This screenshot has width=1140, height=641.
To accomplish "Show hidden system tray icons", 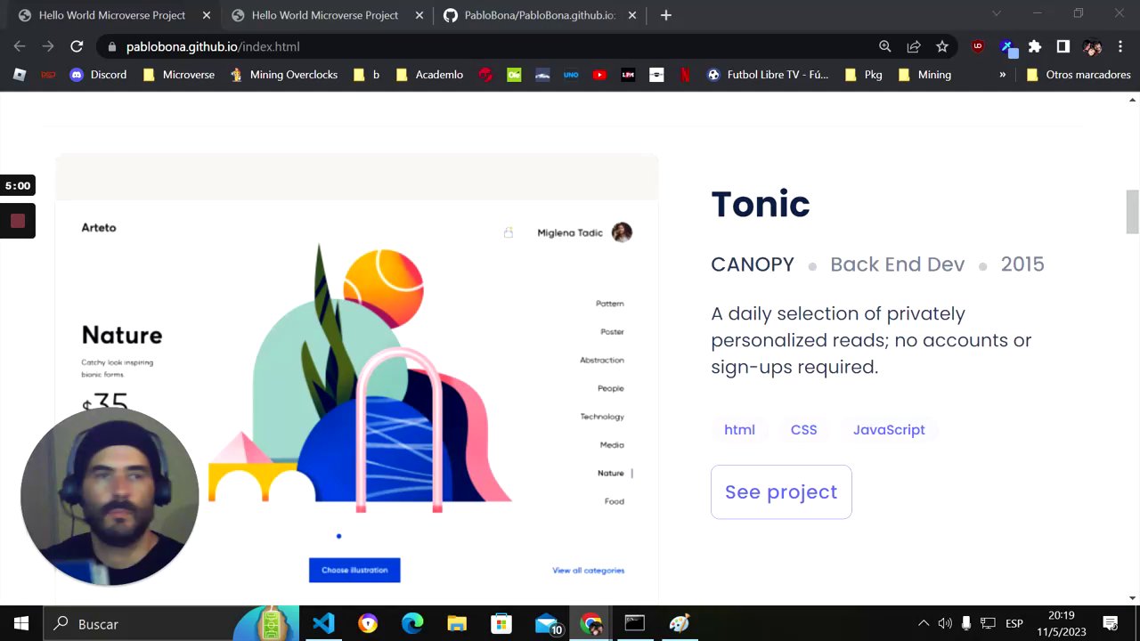I will [x=924, y=623].
